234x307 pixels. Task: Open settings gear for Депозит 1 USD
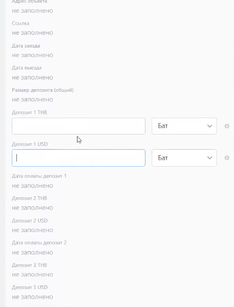point(227,158)
